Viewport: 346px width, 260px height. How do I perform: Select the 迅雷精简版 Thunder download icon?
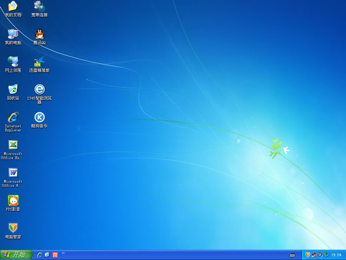click(39, 62)
